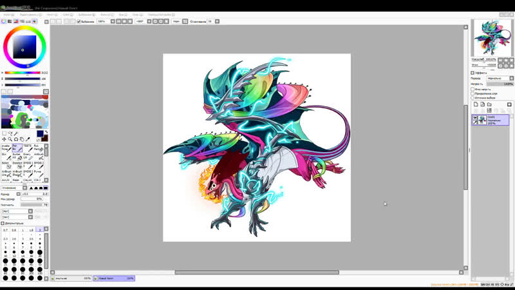Select the zoom magnifier tool
Viewport: 515px width, 290px height.
point(10,139)
